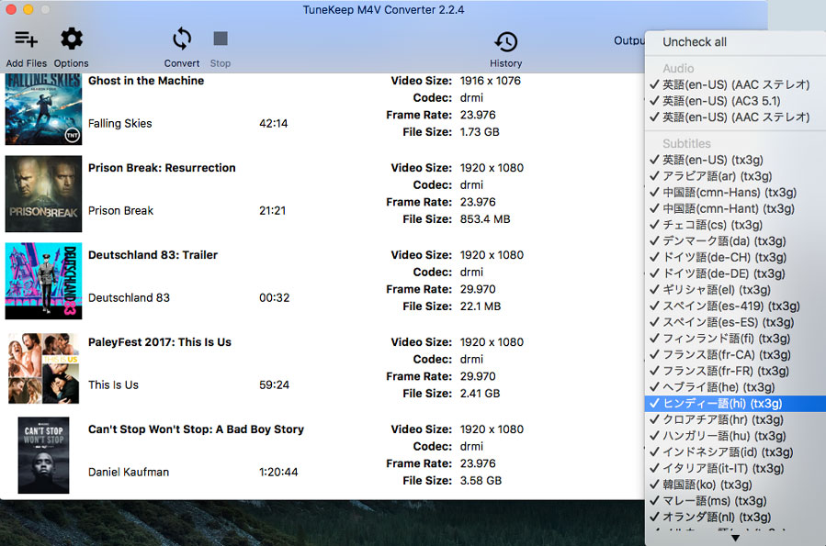The image size is (826, 546).
Task: Select the Prison Break poster thumbnail
Action: click(x=44, y=194)
